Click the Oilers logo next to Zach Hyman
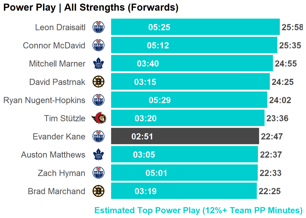 (x=99, y=173)
